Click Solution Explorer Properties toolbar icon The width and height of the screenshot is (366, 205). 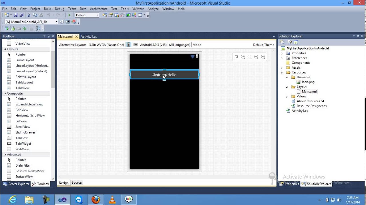tap(282, 42)
